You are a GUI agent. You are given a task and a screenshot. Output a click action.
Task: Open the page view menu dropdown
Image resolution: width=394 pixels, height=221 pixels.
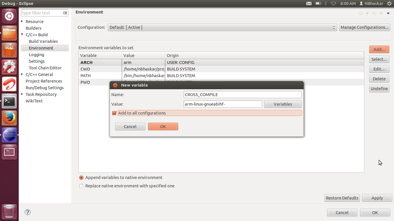[x=388, y=13]
